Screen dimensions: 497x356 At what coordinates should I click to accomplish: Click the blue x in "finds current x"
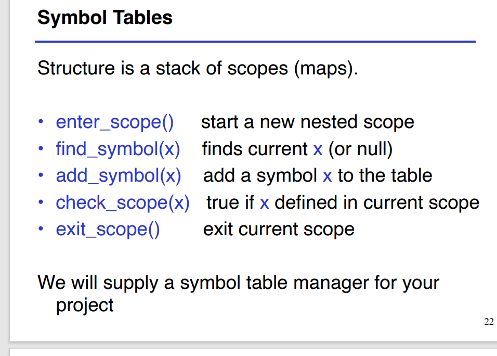318,150
